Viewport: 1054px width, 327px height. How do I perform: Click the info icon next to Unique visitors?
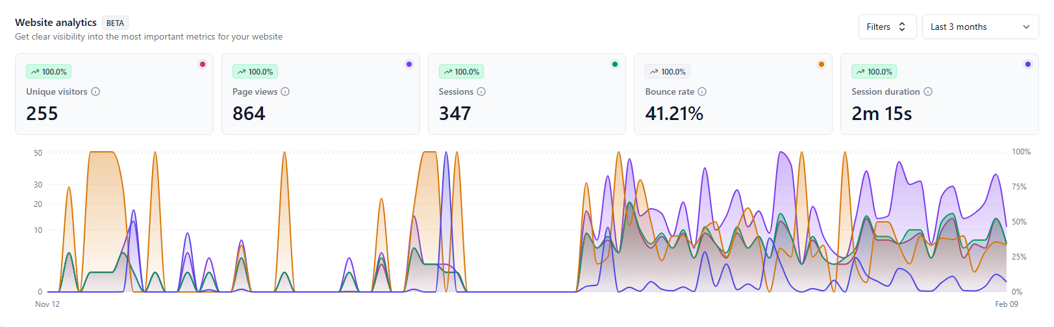95,91
